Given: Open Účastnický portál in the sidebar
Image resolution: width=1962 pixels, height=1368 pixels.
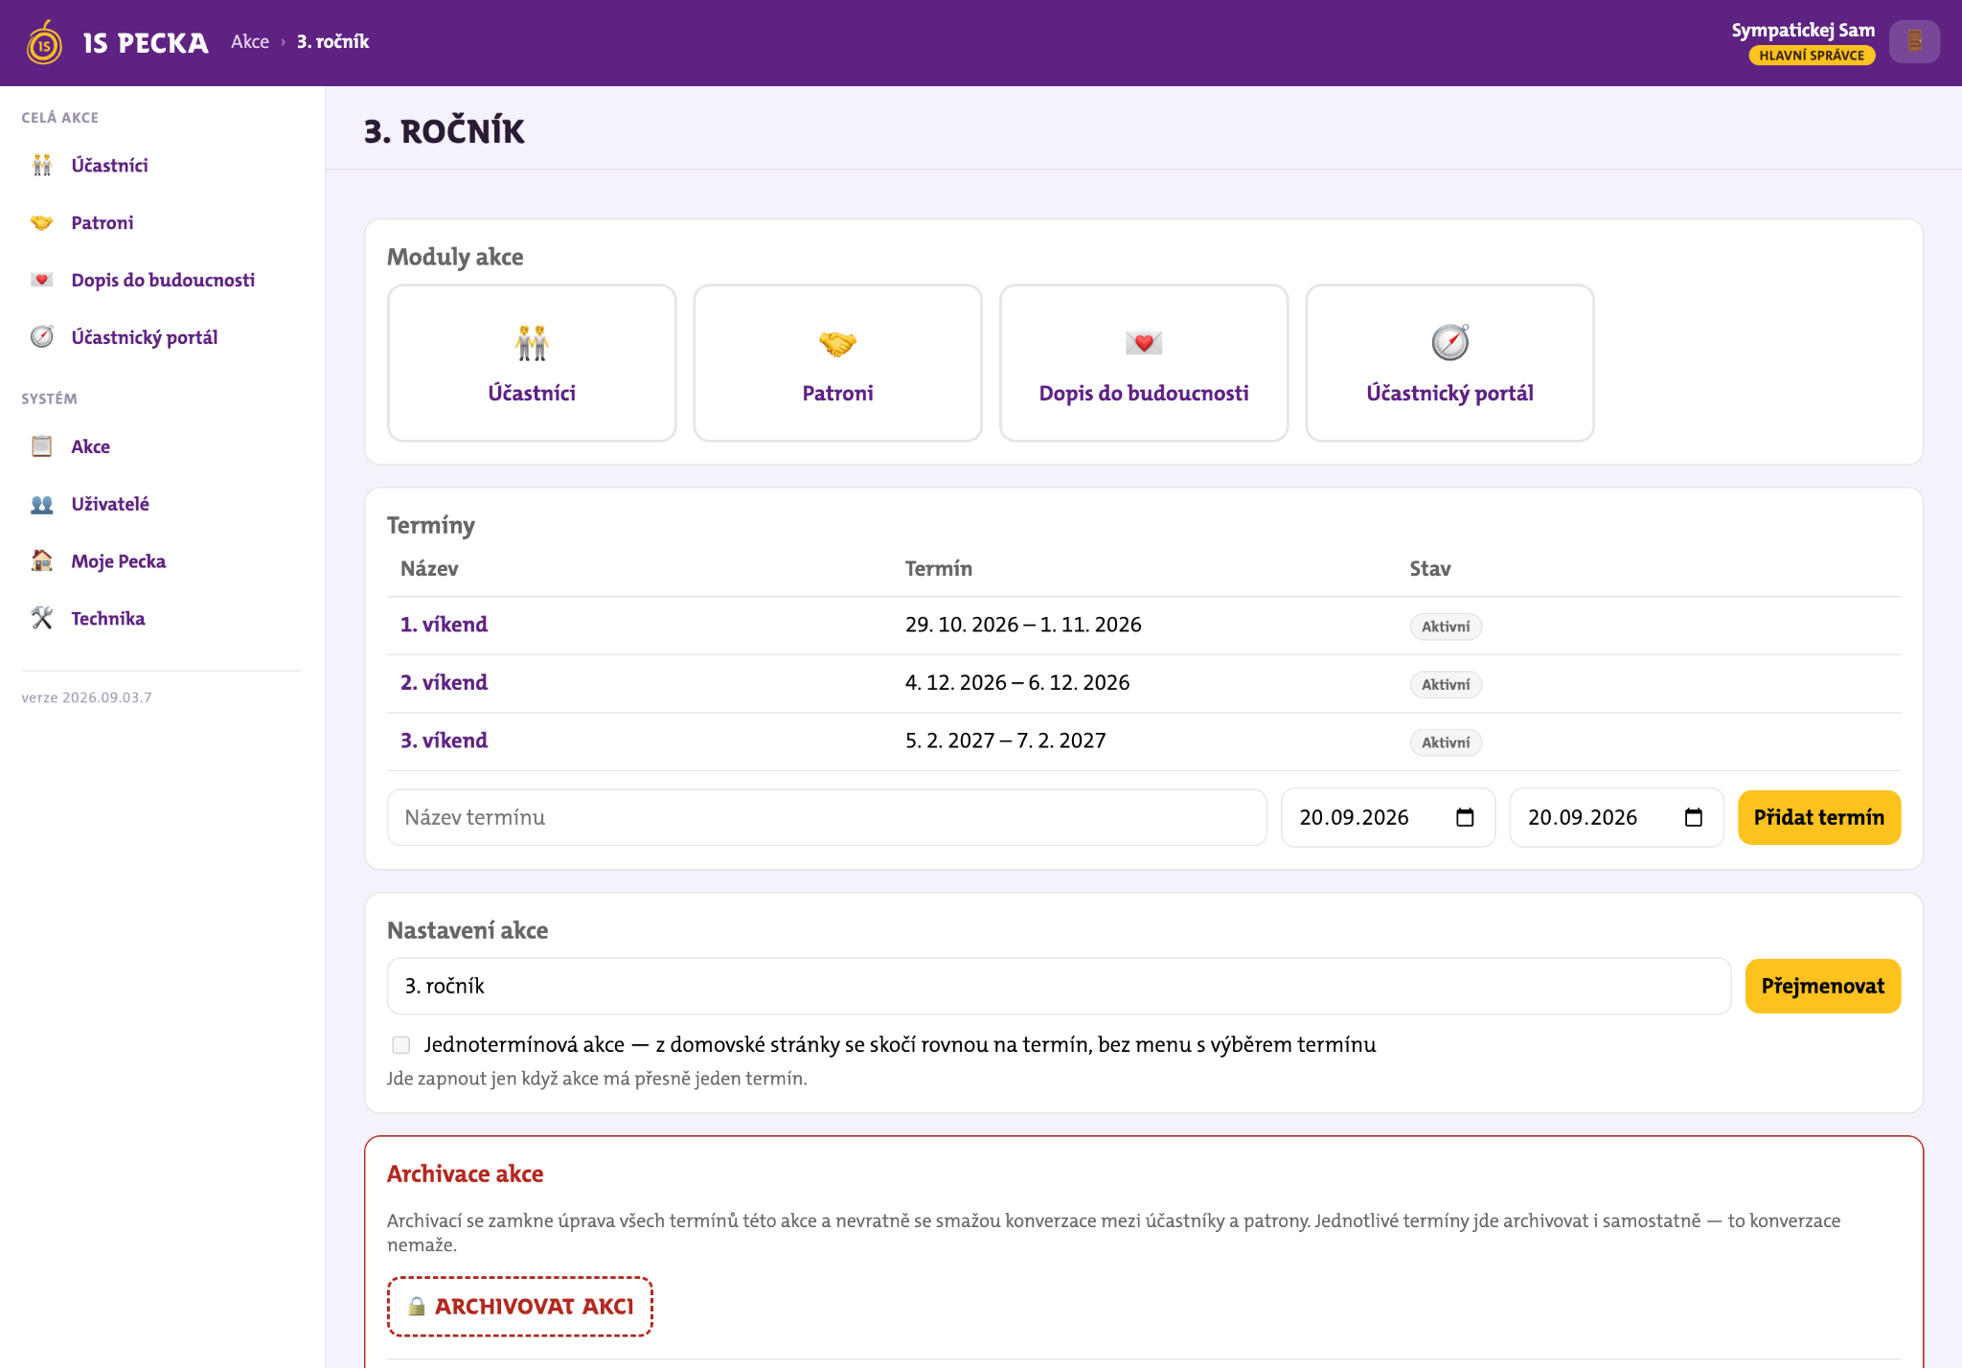Looking at the screenshot, I should point(145,337).
